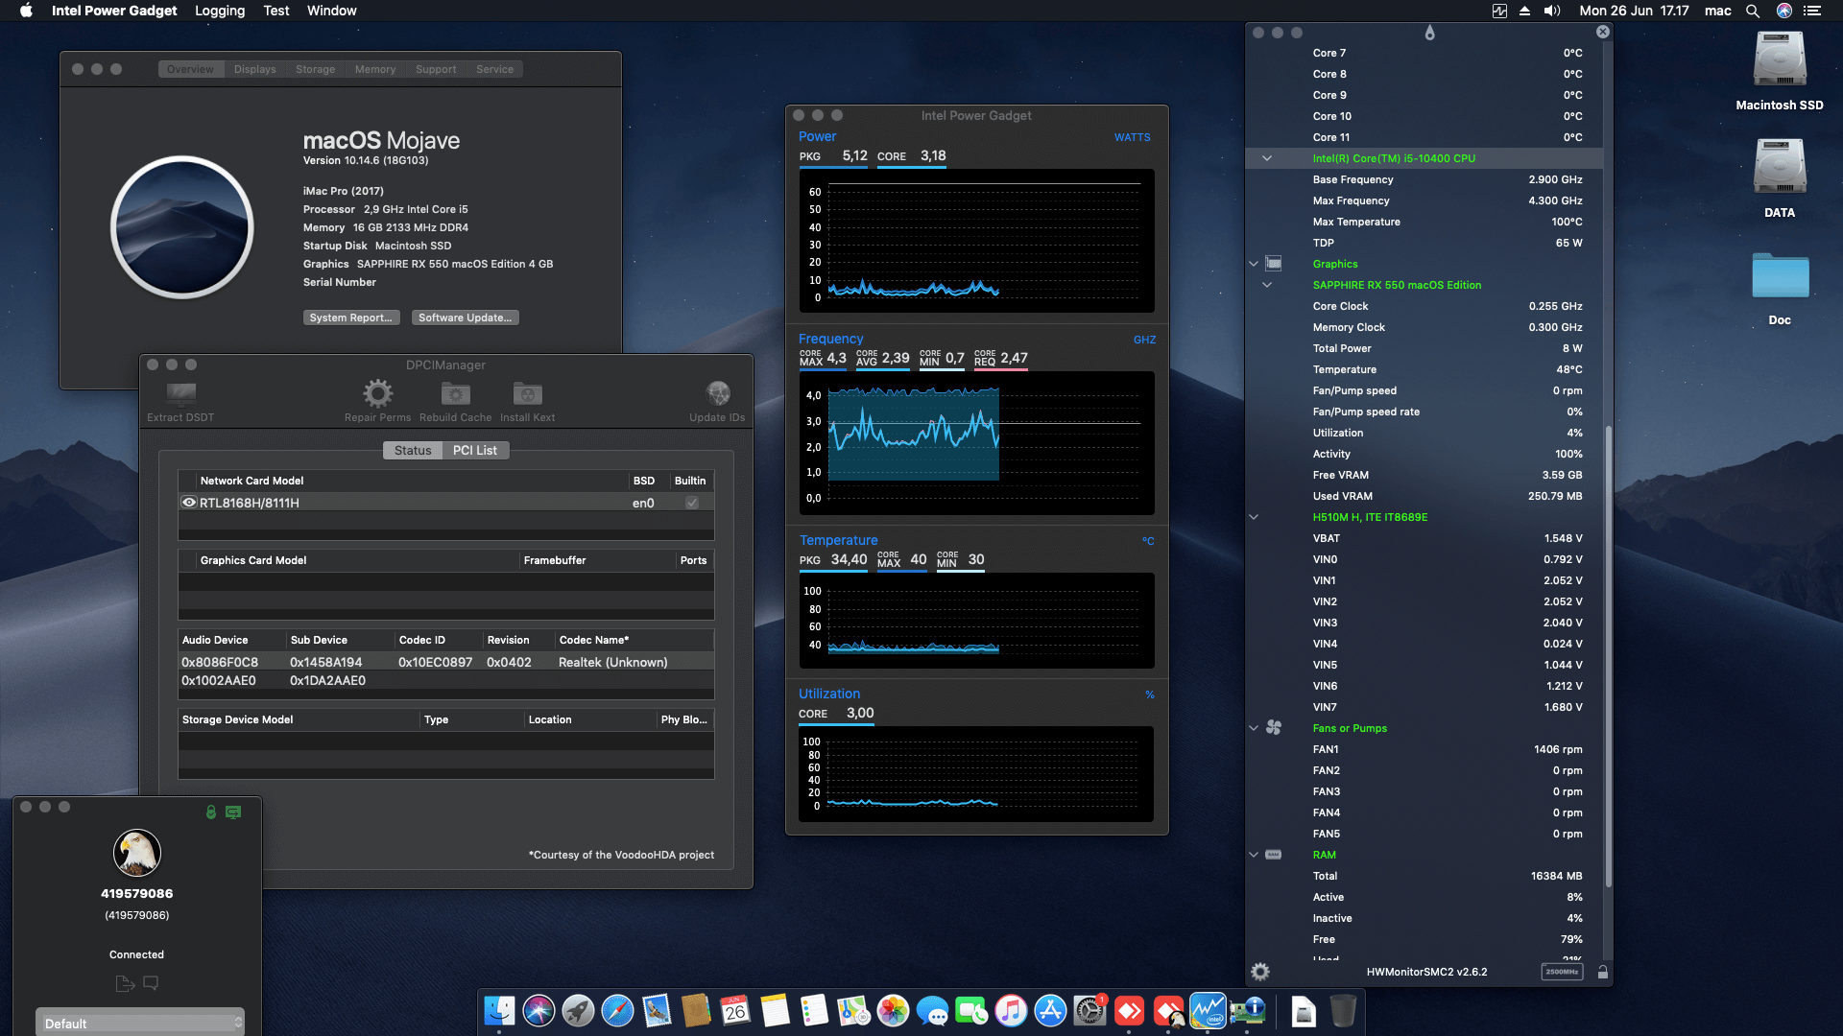Click the HWMonitorSMC2 lock icon
This screenshot has height=1036, width=1843.
(x=1602, y=972)
